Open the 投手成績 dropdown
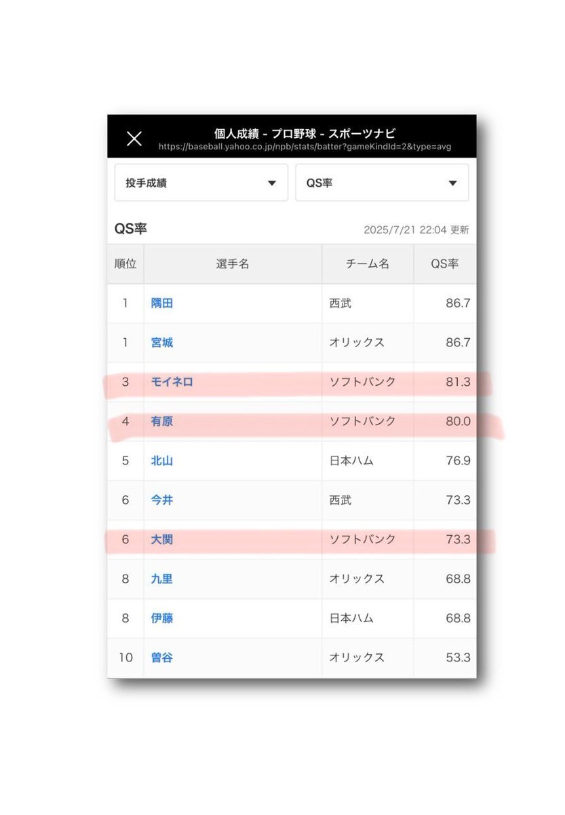 [x=201, y=183]
